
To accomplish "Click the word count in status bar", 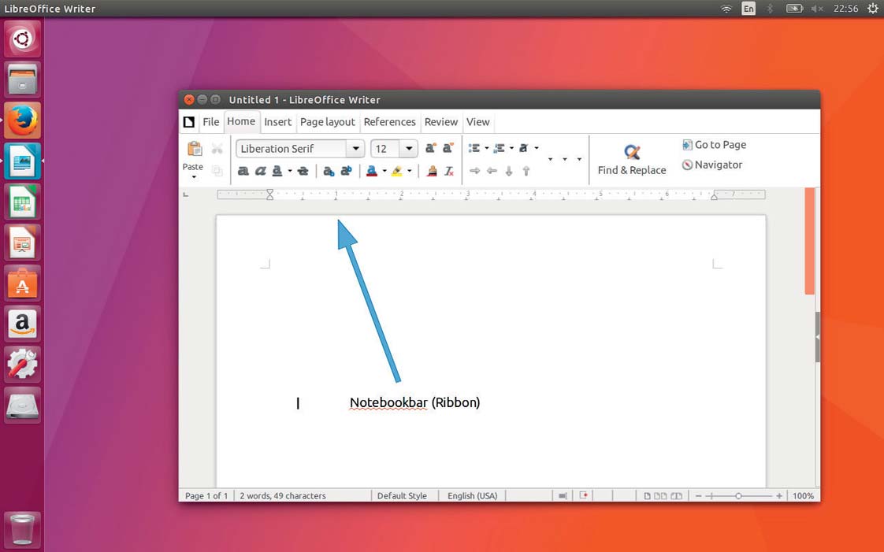I will tap(283, 495).
